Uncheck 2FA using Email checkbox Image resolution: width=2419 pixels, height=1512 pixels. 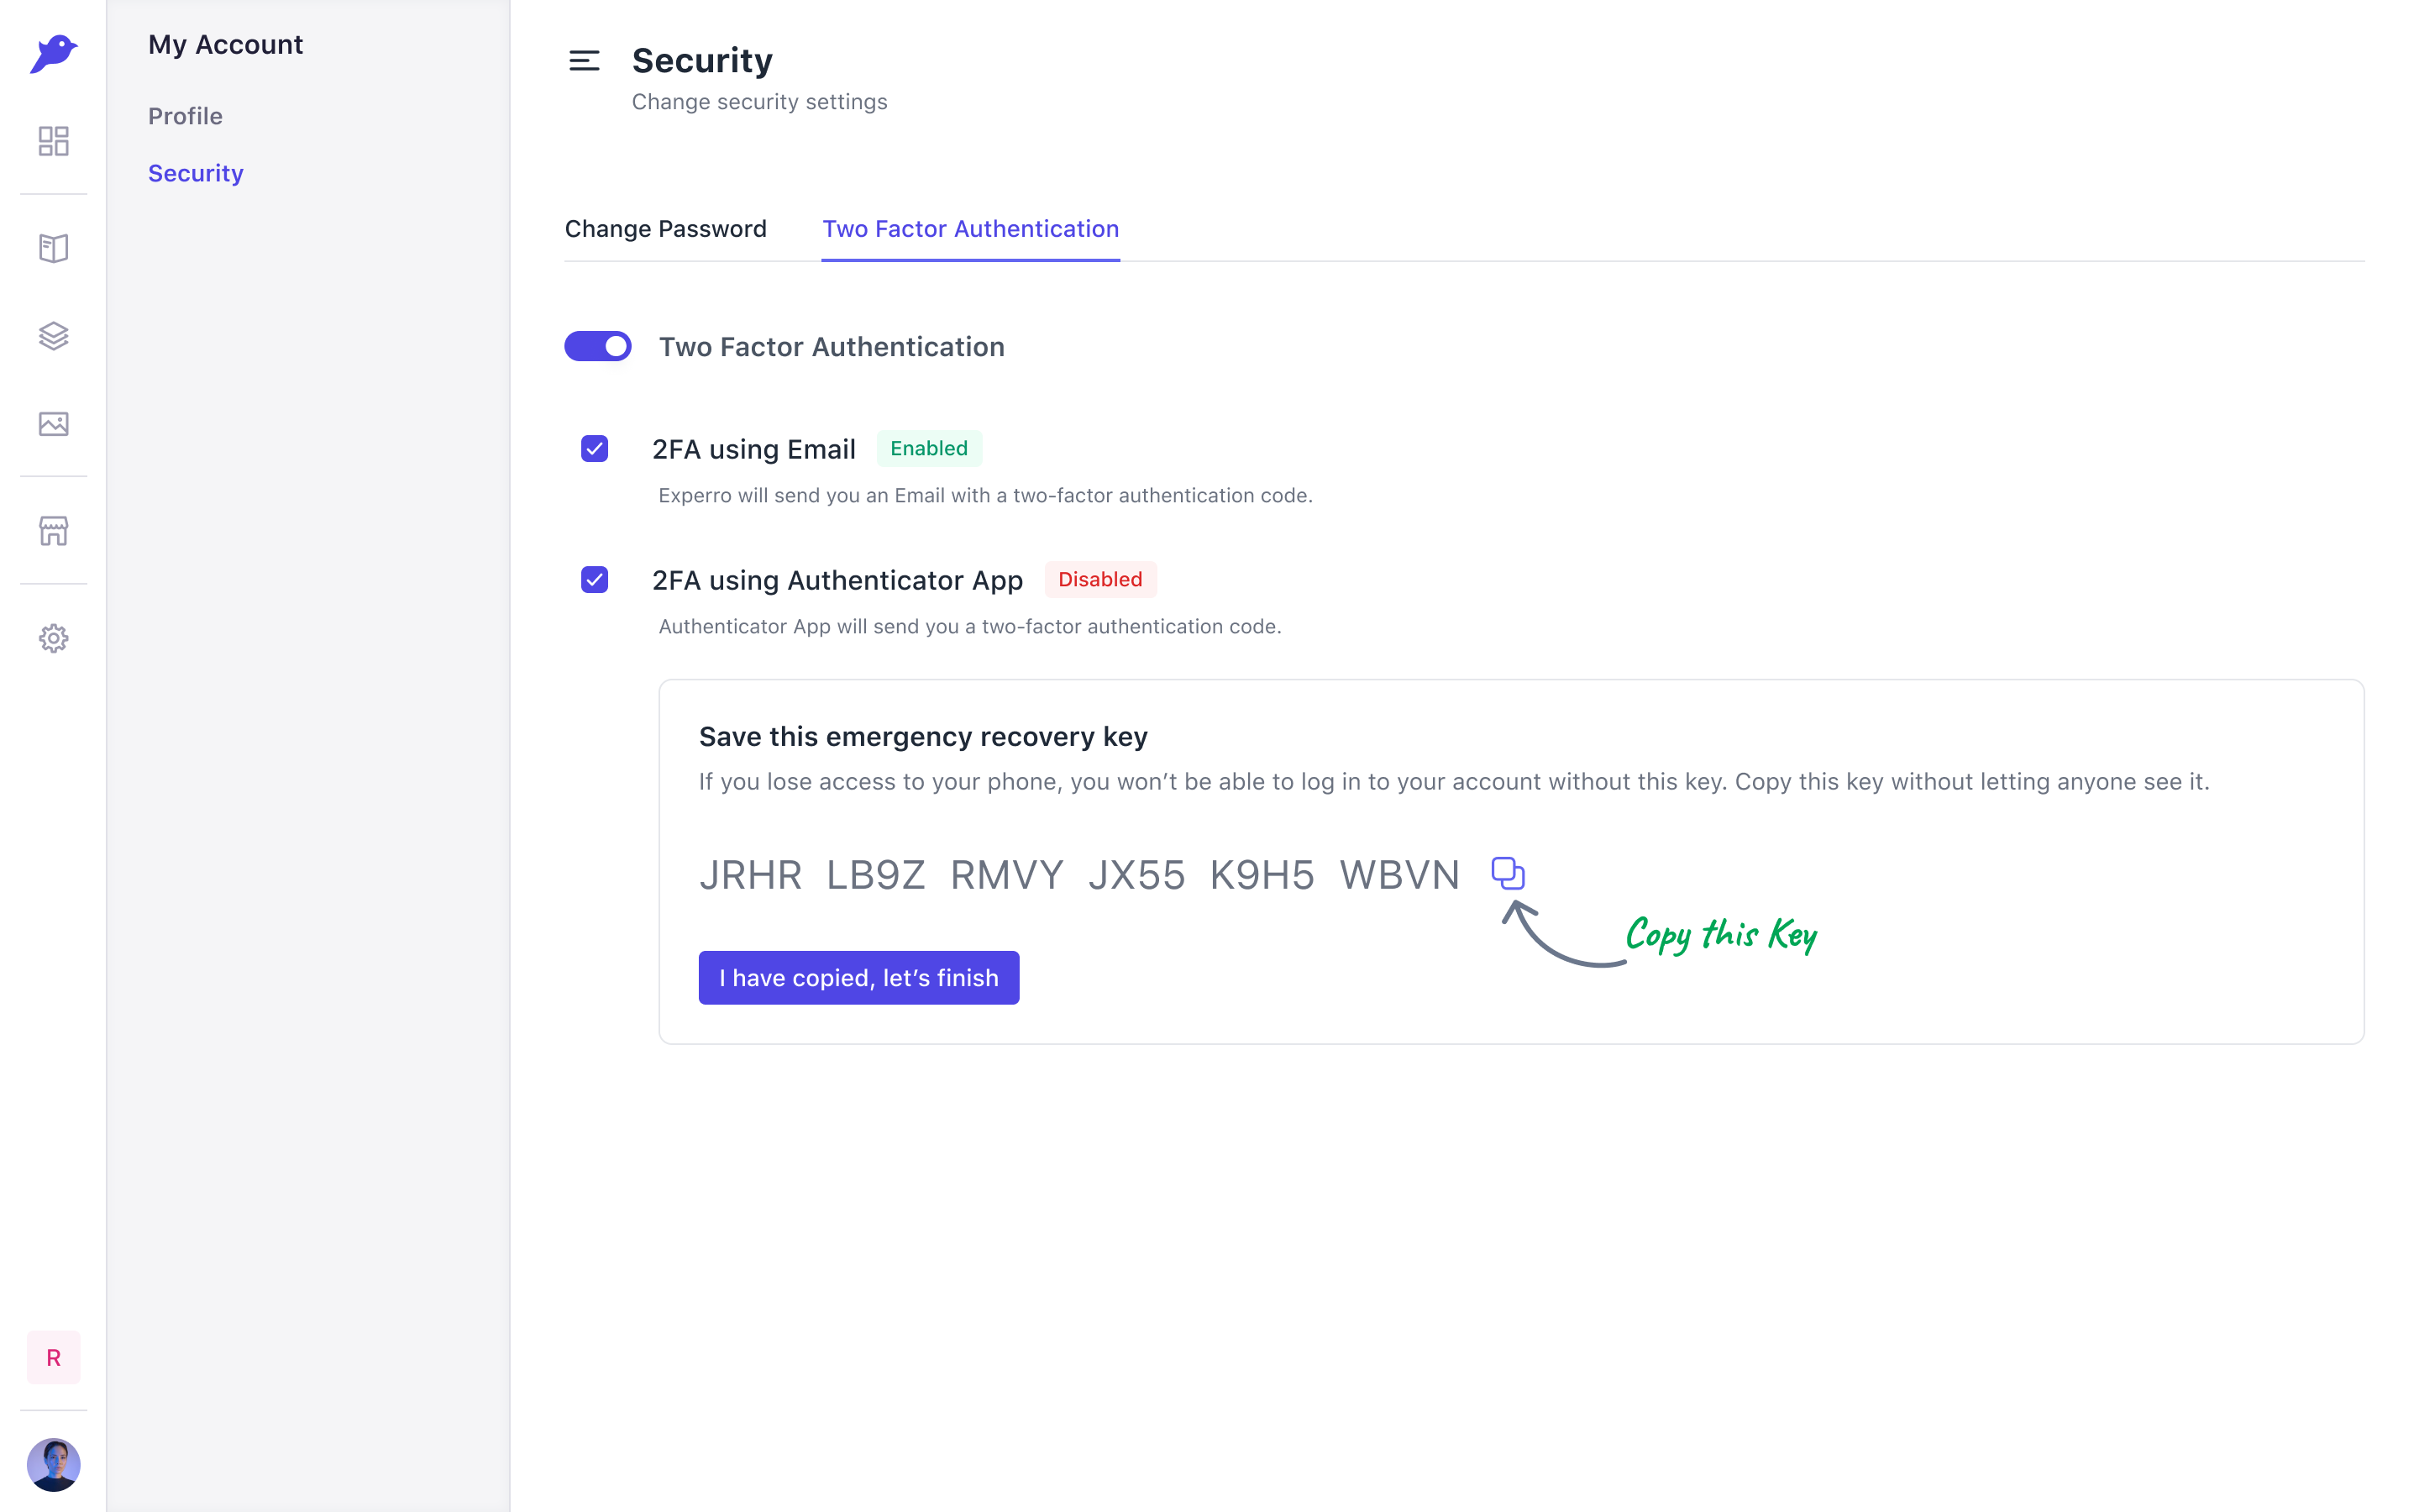click(595, 448)
